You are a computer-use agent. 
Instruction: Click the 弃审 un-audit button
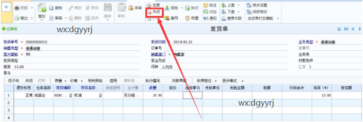135,8
